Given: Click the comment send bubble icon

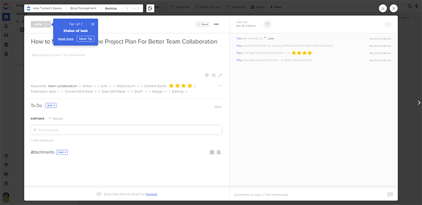Looking at the screenshot, I should pyautogui.click(x=390, y=194).
